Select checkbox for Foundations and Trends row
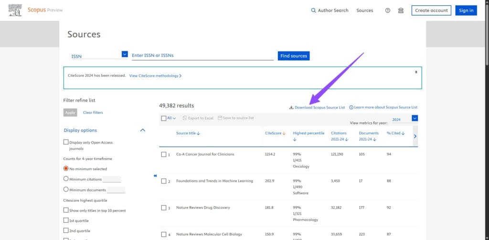The height and width of the screenshot is (240, 489). [x=164, y=181]
